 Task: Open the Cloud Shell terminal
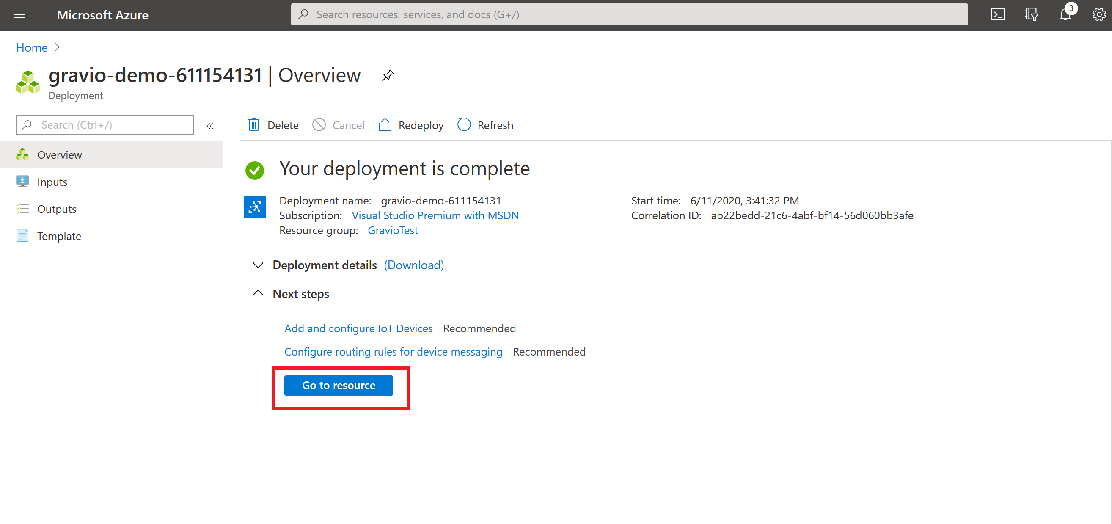pyautogui.click(x=998, y=14)
